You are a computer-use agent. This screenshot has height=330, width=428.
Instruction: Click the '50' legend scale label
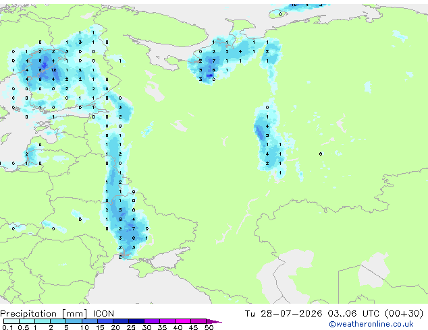pyautogui.click(x=209, y=327)
